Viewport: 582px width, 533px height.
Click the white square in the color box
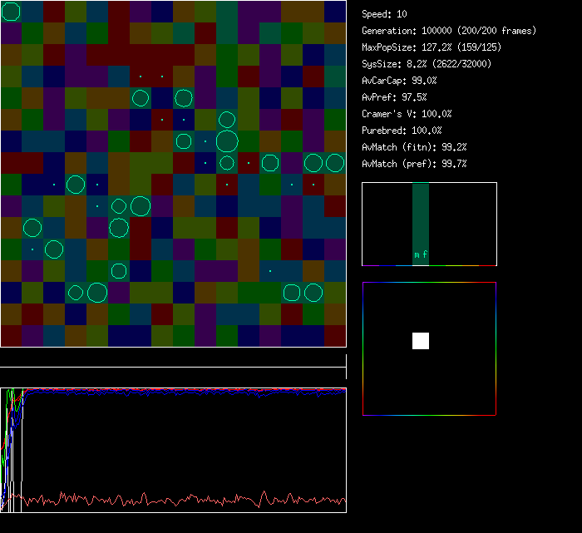click(x=421, y=340)
